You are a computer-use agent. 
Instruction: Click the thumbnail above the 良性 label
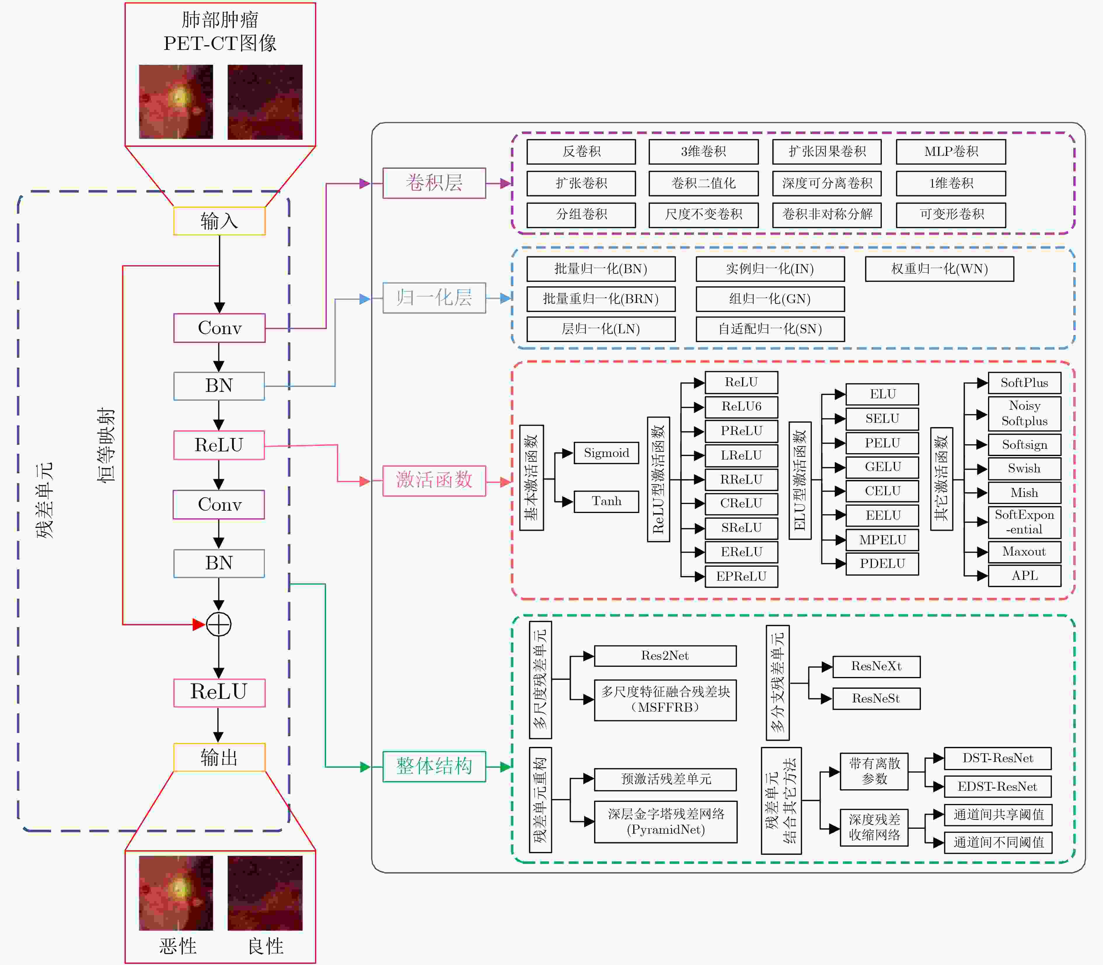click(265, 893)
